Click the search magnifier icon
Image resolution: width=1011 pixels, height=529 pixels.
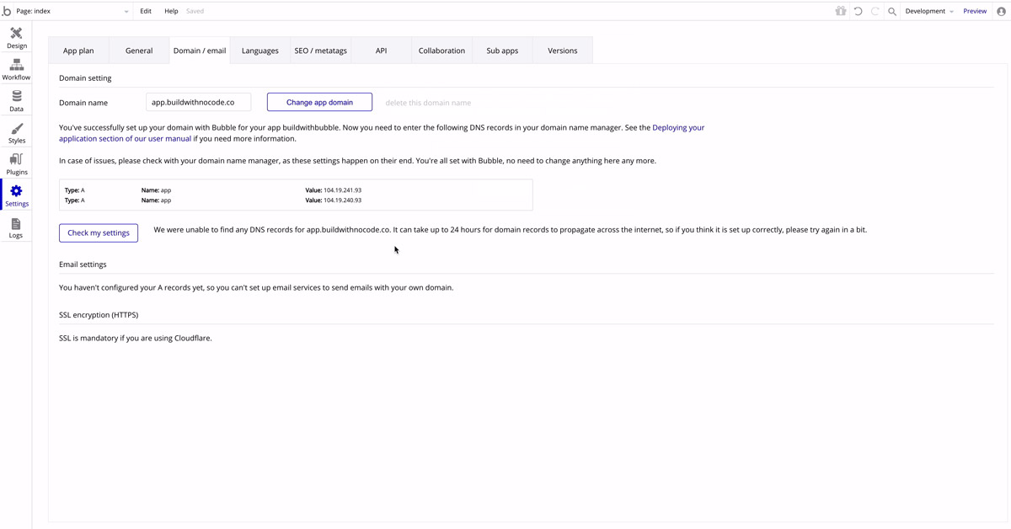point(892,11)
